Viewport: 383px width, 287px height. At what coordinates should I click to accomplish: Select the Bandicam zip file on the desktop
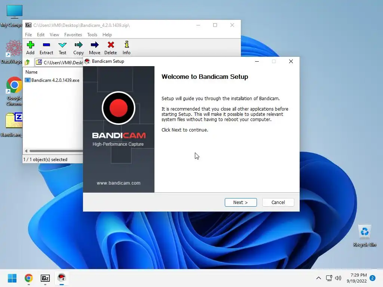[x=12, y=125]
